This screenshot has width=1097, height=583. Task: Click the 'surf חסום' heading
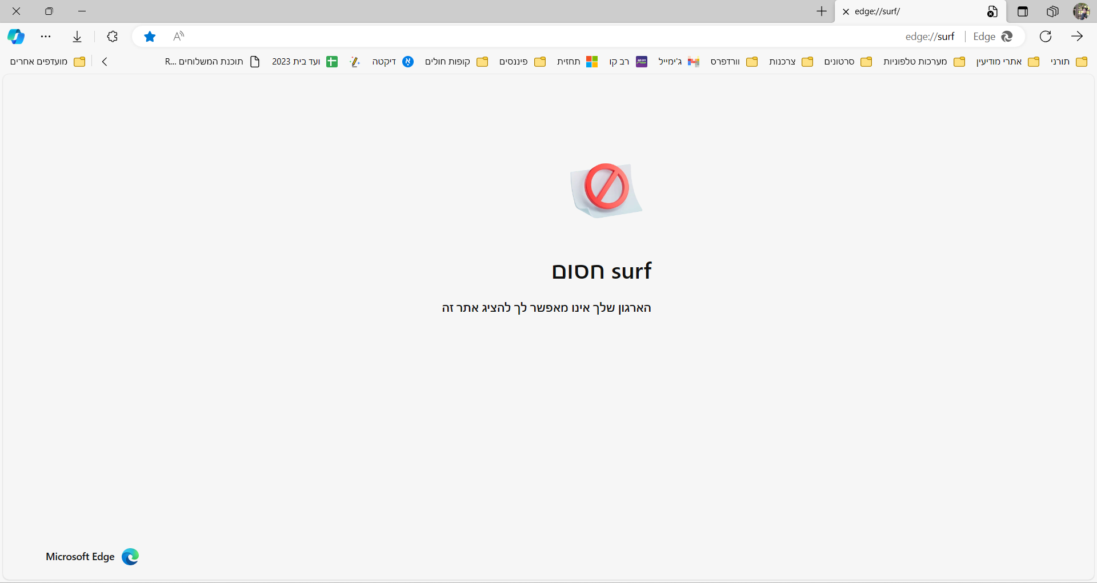(x=602, y=271)
